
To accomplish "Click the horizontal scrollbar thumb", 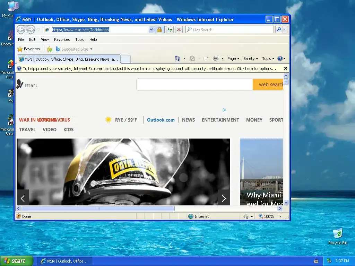I will click(98, 208).
